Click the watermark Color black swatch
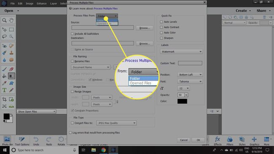This screenshot has height=154, width=274. click(182, 101)
